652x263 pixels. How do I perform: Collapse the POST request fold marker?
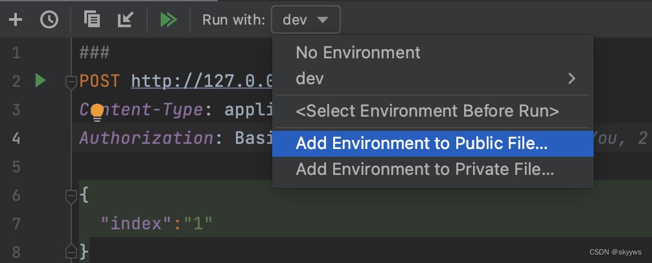[x=71, y=82]
